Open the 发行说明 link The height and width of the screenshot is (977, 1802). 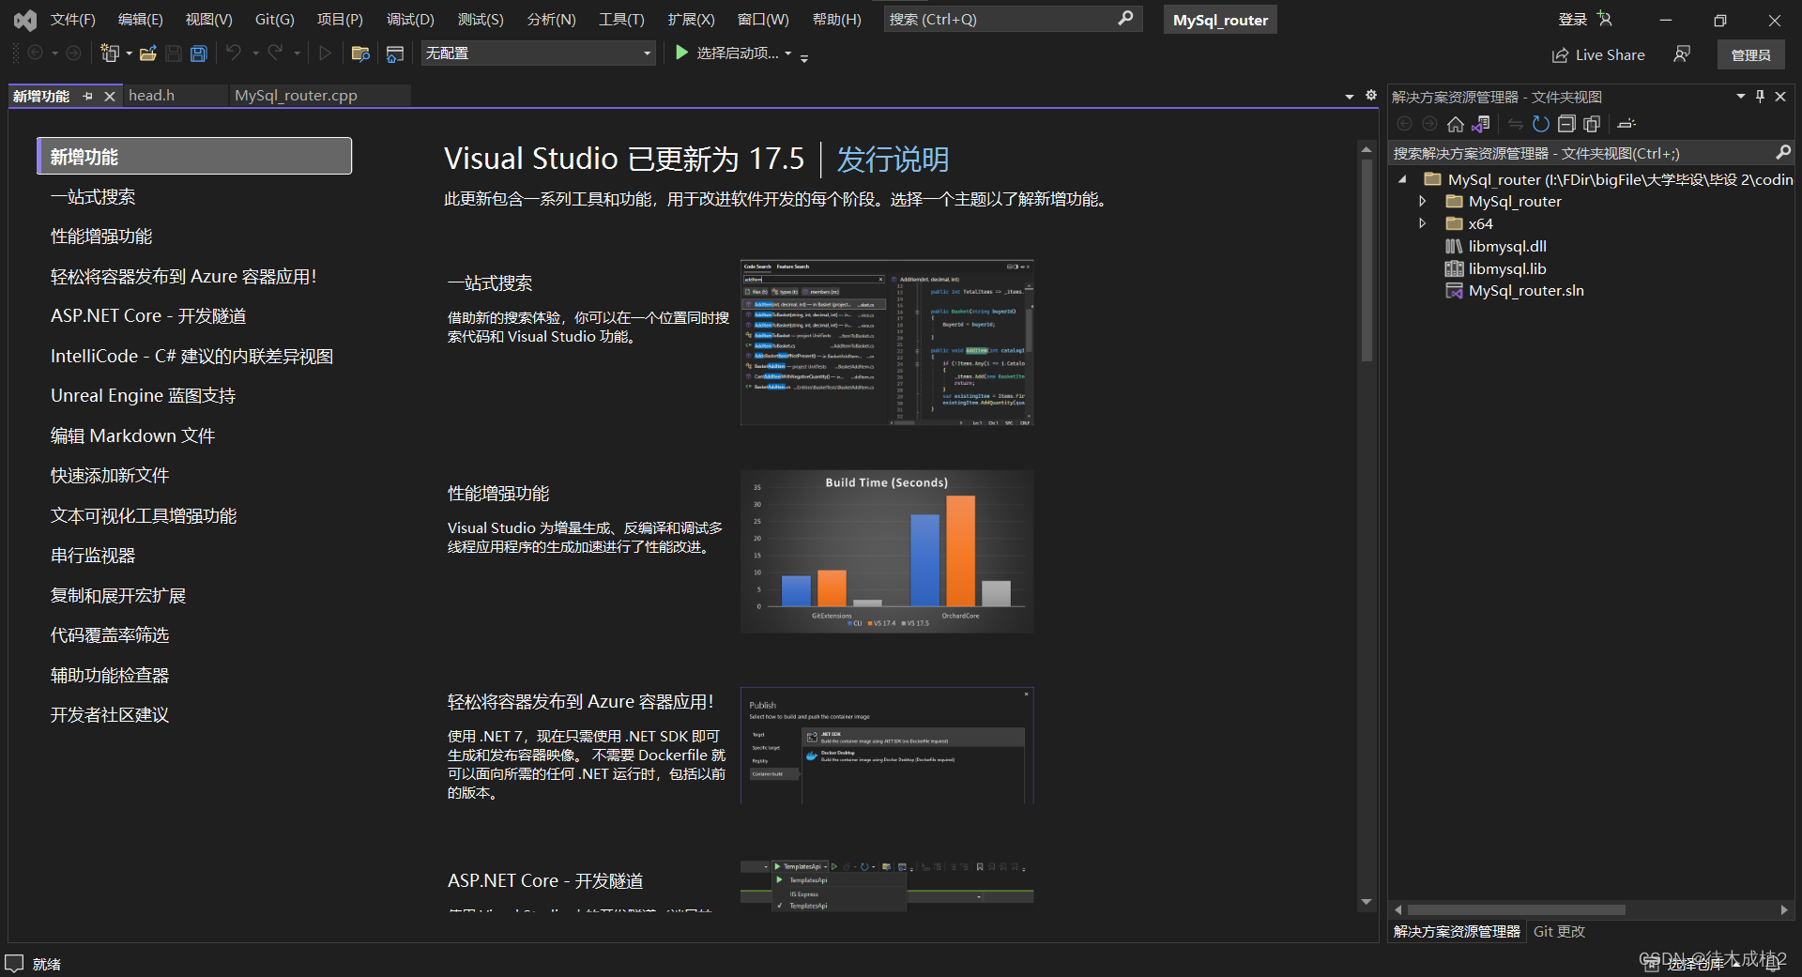(892, 160)
